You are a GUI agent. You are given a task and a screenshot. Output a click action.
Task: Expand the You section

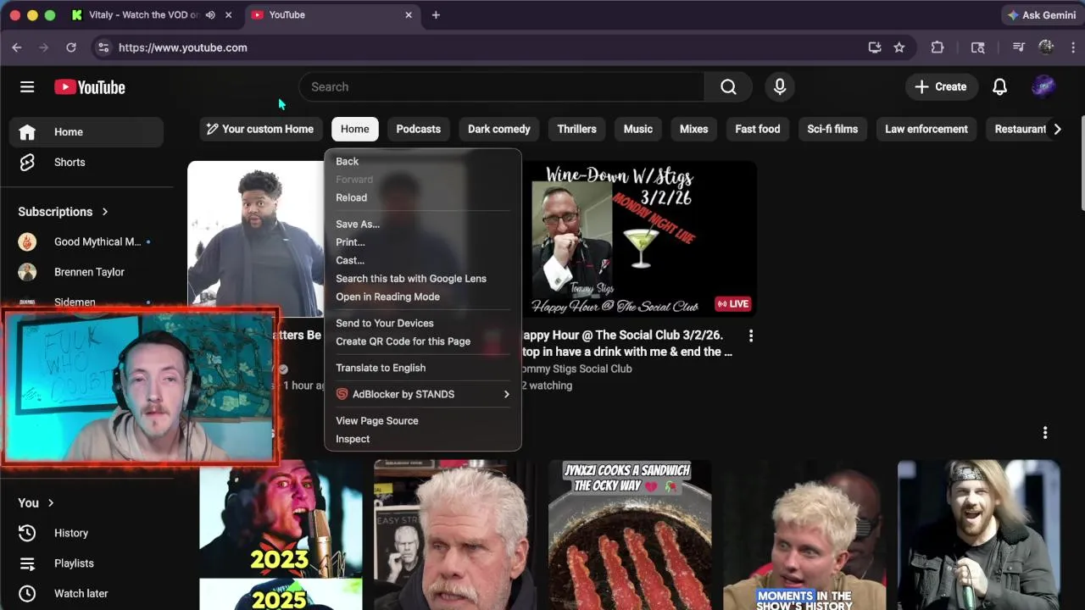tap(36, 503)
